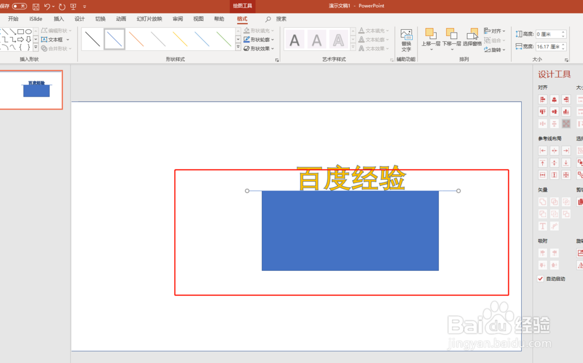Open the 动画 animations tab
The image size is (583, 363).
point(121,19)
